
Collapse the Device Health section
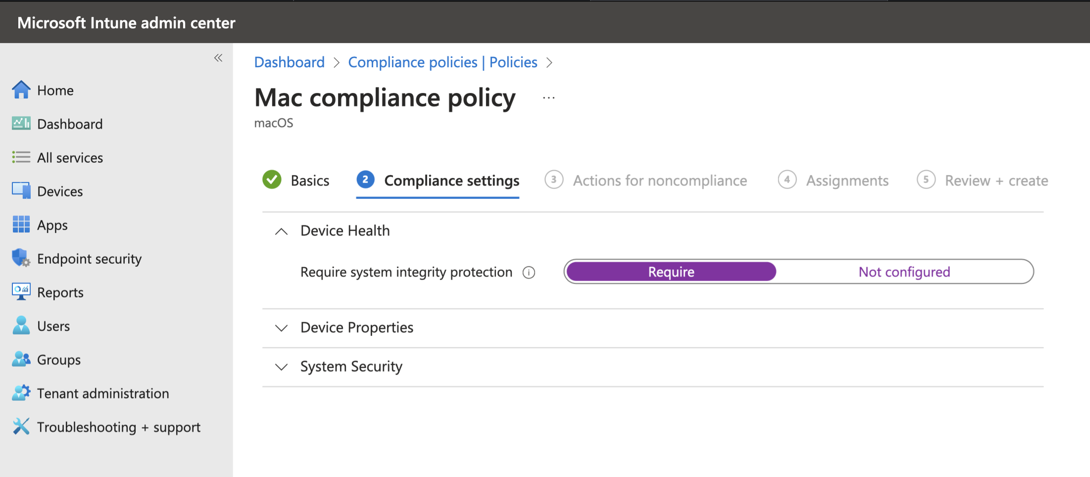coord(281,231)
